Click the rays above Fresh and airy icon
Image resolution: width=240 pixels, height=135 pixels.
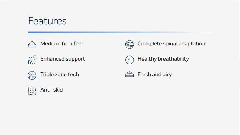[x=129, y=72]
